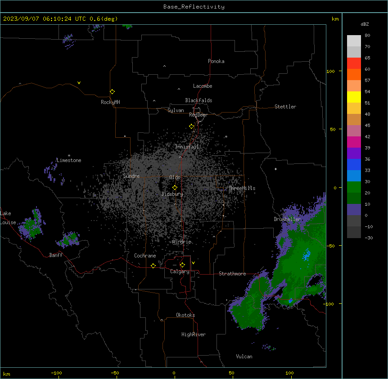Click the Olds label
The width and height of the screenshot is (388, 379).
pyautogui.click(x=175, y=177)
